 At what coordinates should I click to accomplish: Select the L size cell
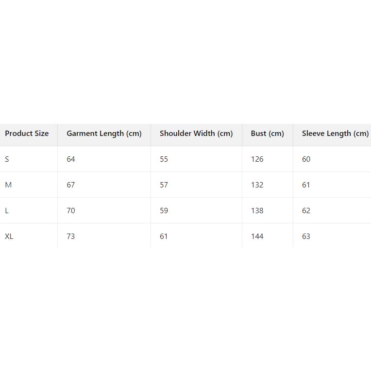coord(7,211)
